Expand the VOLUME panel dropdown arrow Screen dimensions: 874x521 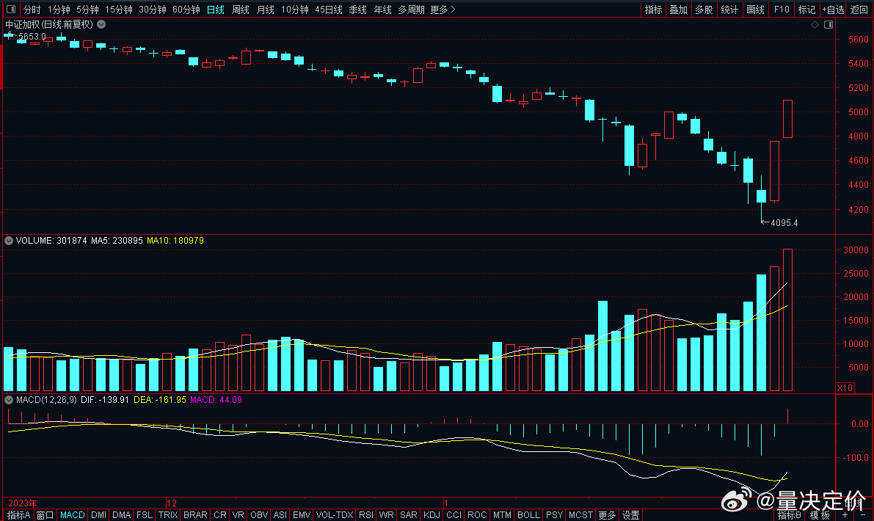[8, 240]
